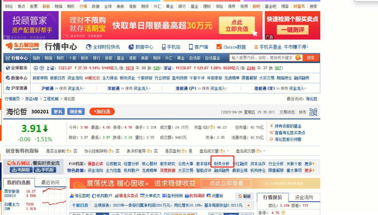Open 机构散户 ring icon link
Image resolution: width=378 pixels, height=215 pixels.
coord(94,196)
